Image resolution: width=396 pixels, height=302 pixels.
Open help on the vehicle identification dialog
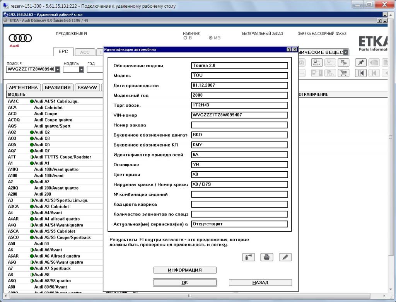click(289, 49)
